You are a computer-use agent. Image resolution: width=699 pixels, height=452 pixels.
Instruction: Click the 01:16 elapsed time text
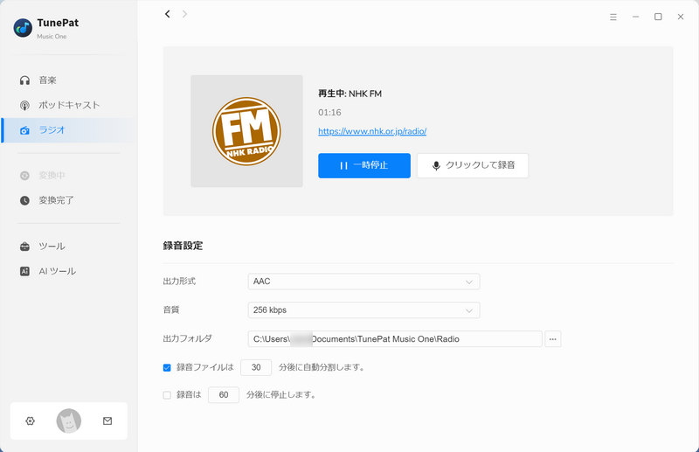point(330,113)
